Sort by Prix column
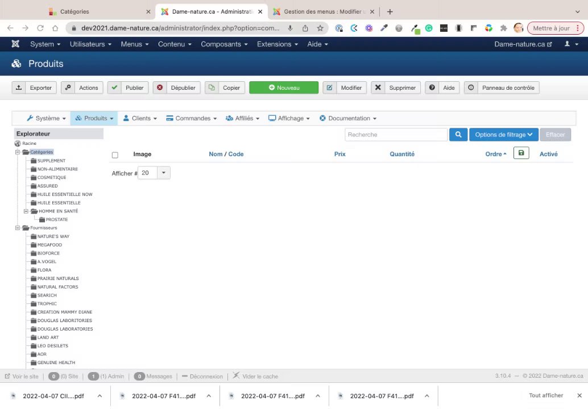 click(x=339, y=154)
